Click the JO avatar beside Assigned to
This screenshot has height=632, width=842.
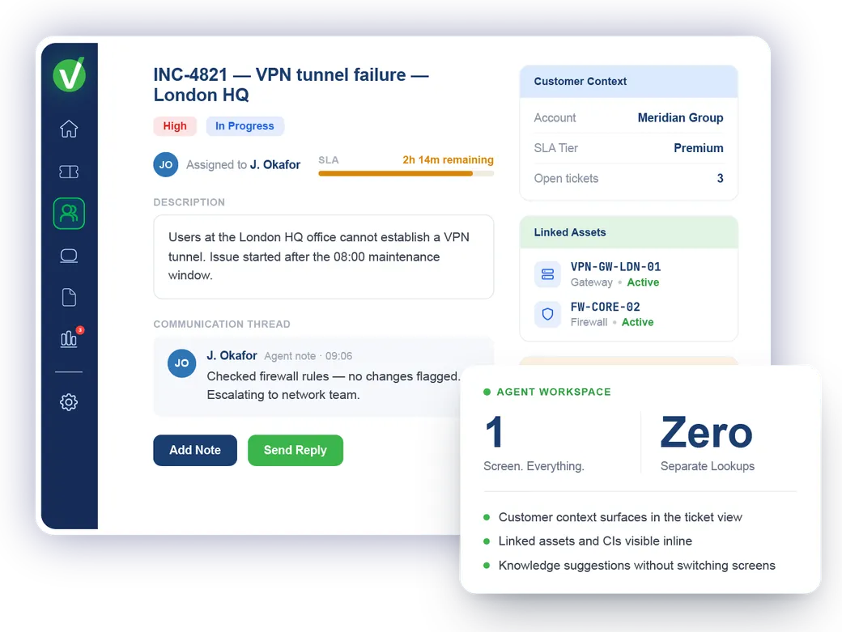[166, 165]
